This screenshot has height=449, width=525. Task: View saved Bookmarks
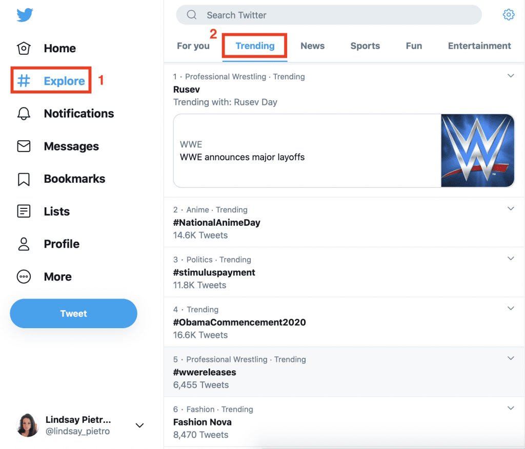tap(73, 179)
